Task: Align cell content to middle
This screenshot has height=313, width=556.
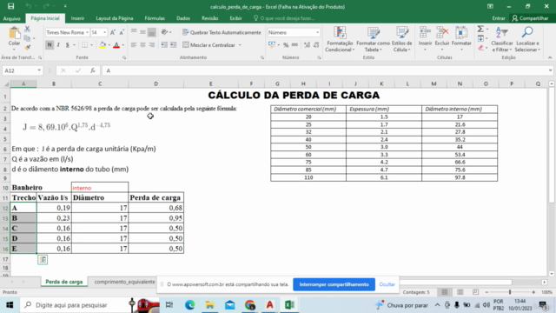Action: tap(142, 32)
